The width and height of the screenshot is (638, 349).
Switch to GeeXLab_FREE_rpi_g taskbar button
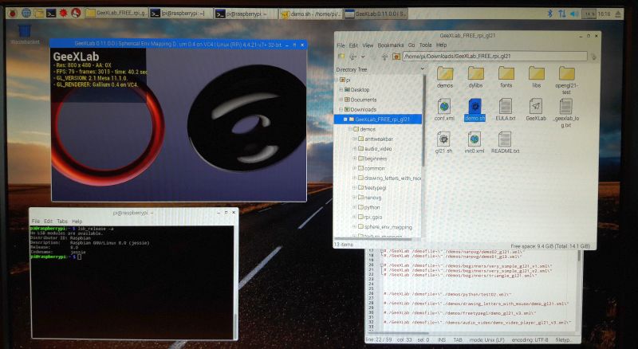click(x=116, y=14)
